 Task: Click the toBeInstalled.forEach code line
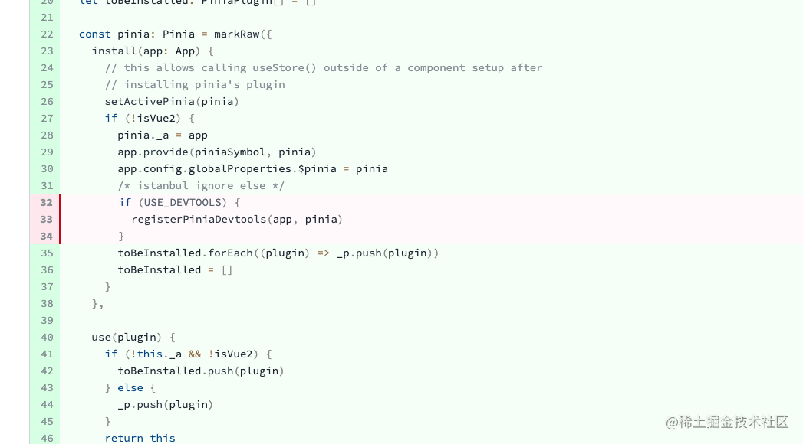tap(278, 253)
